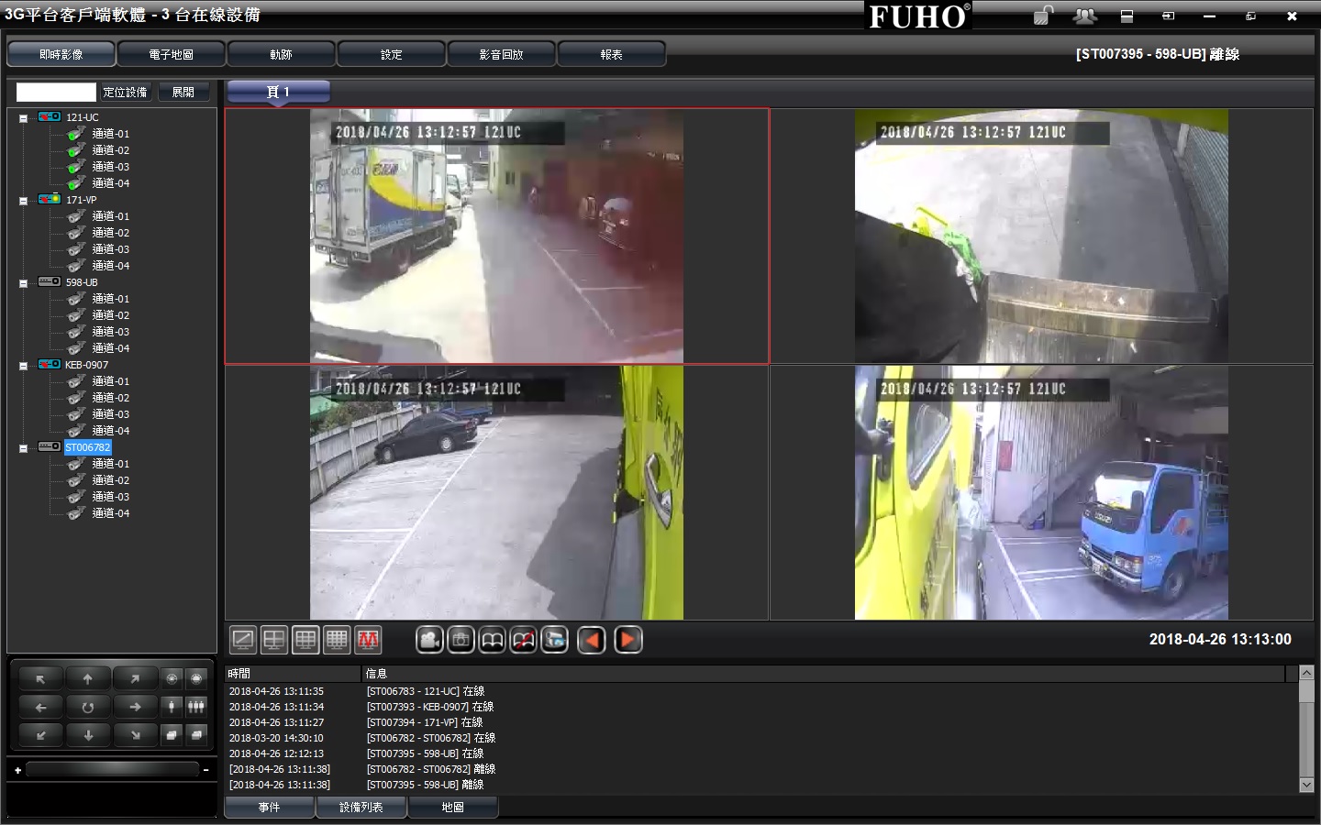Select the top-left truck video pane
This screenshot has height=825, width=1321.
(496, 236)
